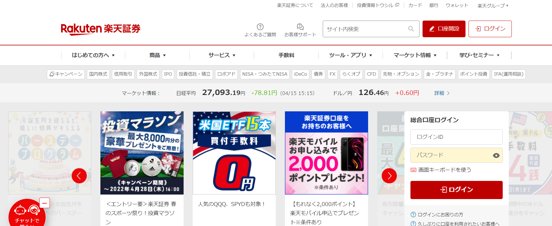Click the on-screen keyboard icon

click(x=413, y=170)
